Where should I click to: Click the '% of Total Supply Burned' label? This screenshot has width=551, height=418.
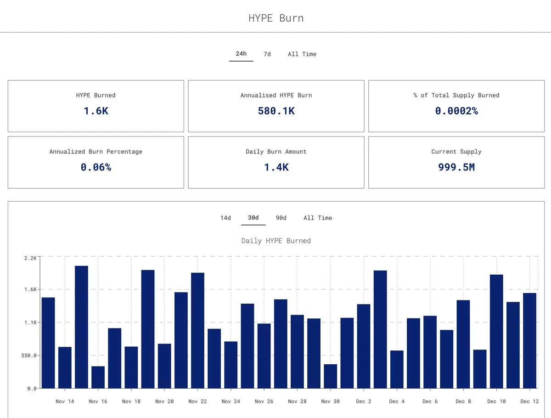point(456,95)
